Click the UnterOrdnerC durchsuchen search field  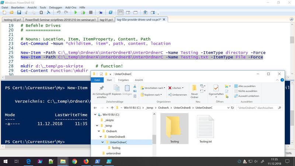coord(255,108)
